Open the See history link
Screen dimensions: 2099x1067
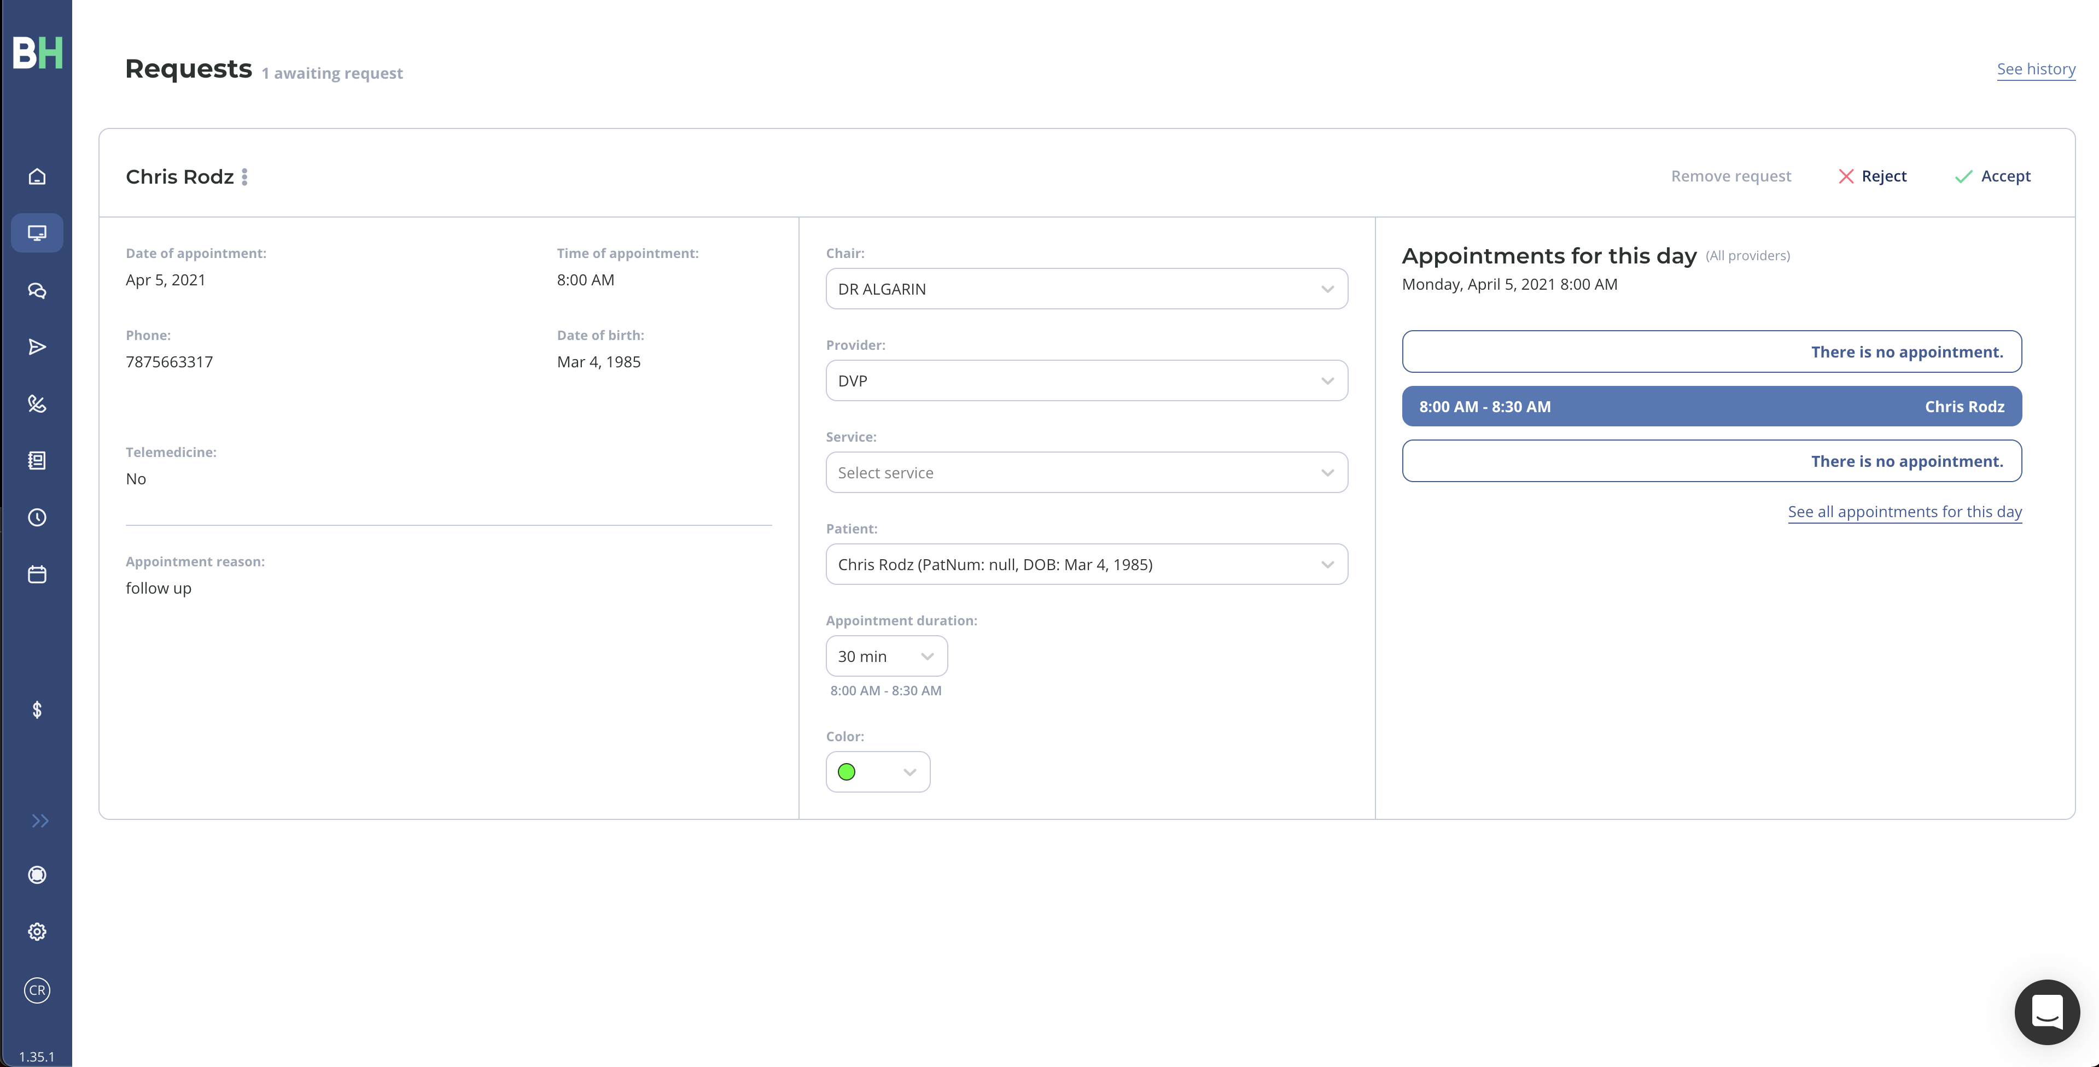2036,69
